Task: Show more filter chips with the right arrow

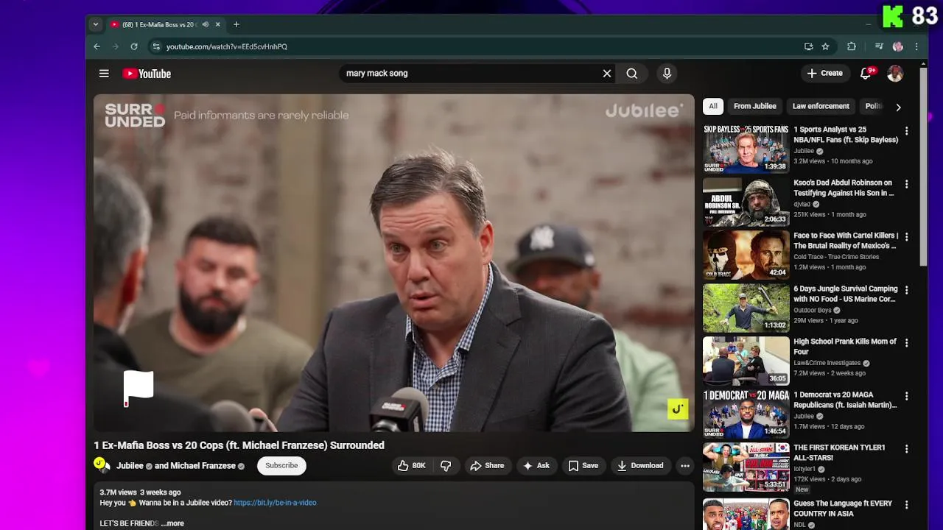Action: 898,107
